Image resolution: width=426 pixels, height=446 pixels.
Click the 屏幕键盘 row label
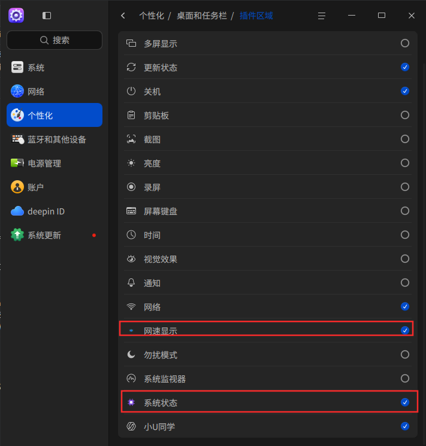click(x=161, y=211)
